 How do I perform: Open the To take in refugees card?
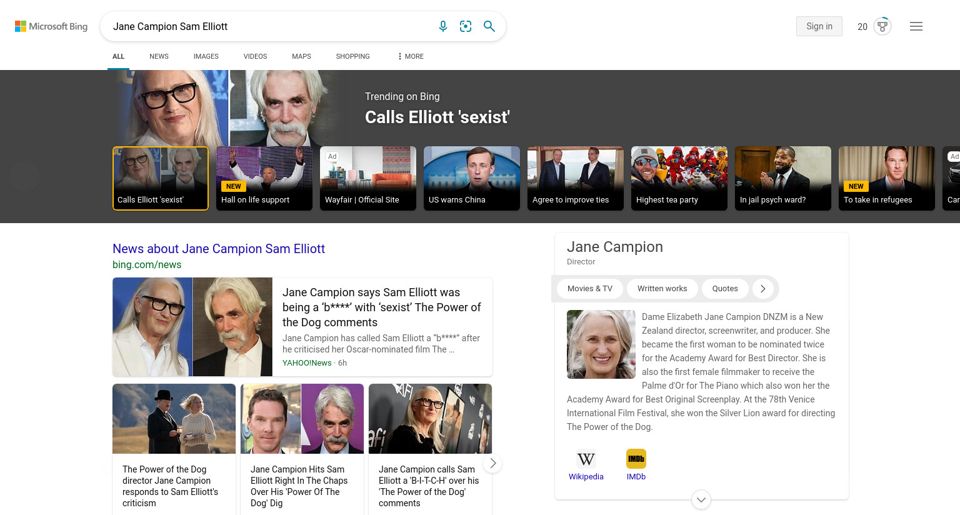[x=887, y=178]
